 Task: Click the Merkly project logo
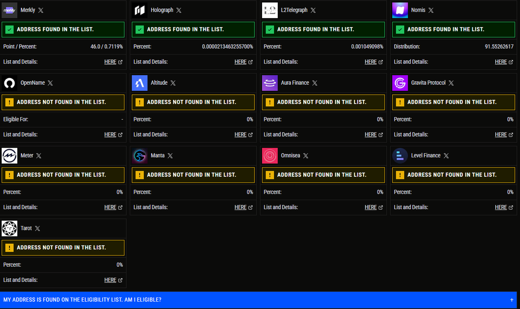[10, 10]
